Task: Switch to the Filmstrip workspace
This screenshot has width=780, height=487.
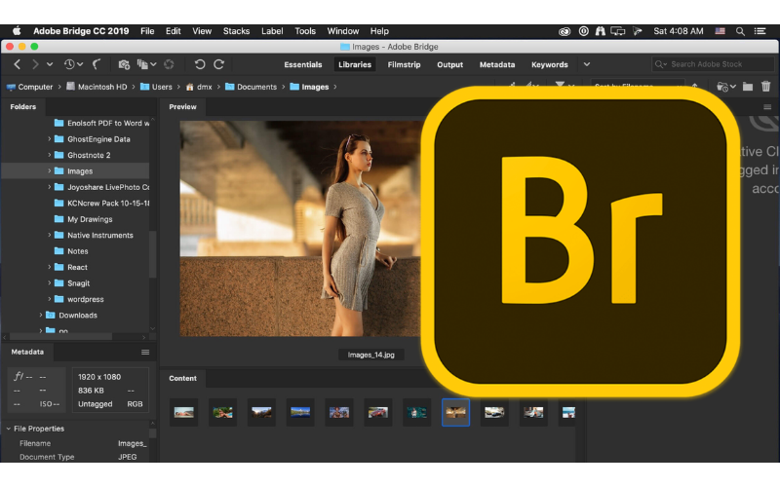Action: pos(404,64)
